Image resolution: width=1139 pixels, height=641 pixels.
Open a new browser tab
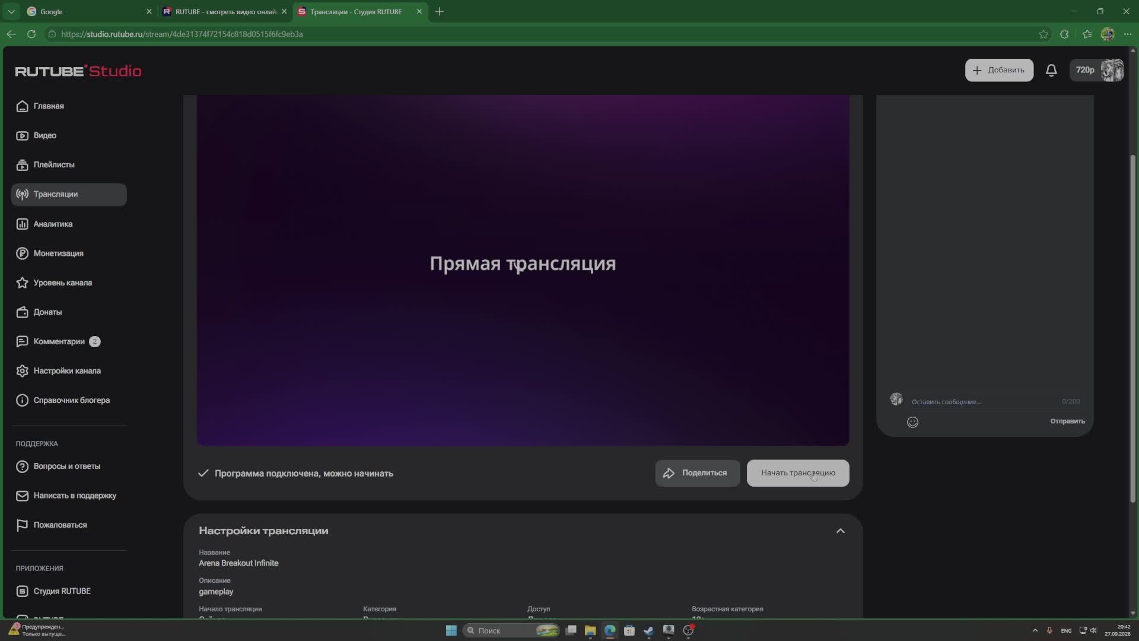[439, 11]
